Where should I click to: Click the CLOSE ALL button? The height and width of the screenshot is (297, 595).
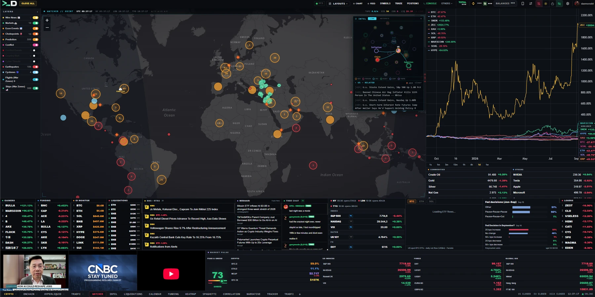click(28, 3)
